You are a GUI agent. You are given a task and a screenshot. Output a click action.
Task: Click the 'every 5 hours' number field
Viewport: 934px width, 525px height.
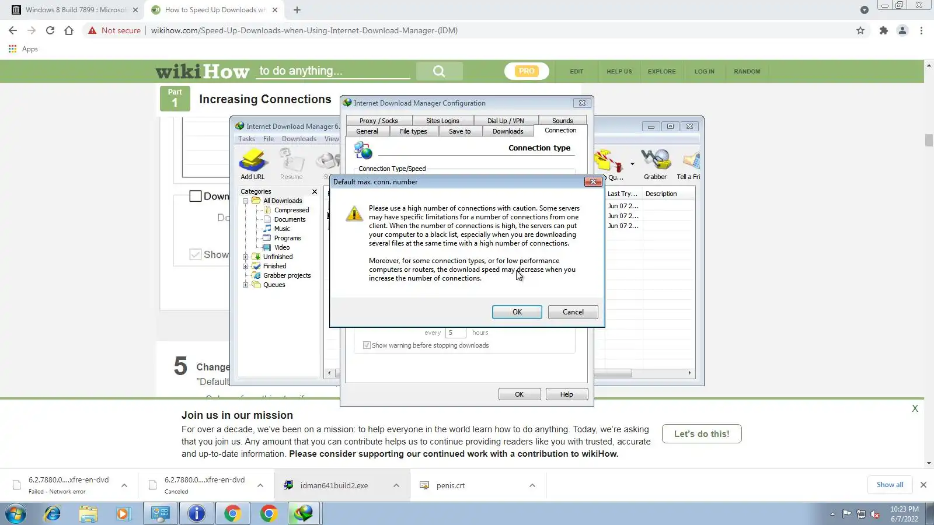tap(456, 332)
